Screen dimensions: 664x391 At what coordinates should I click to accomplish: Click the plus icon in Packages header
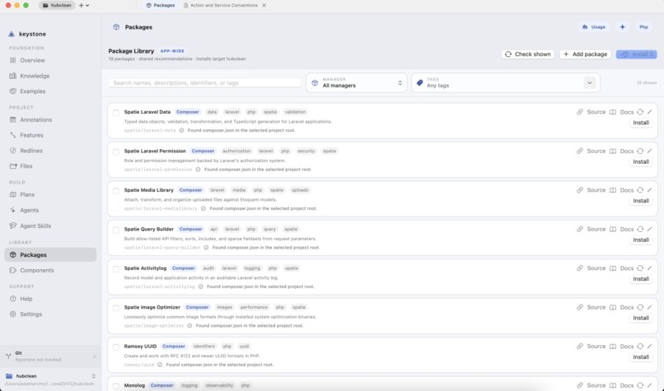[622, 27]
